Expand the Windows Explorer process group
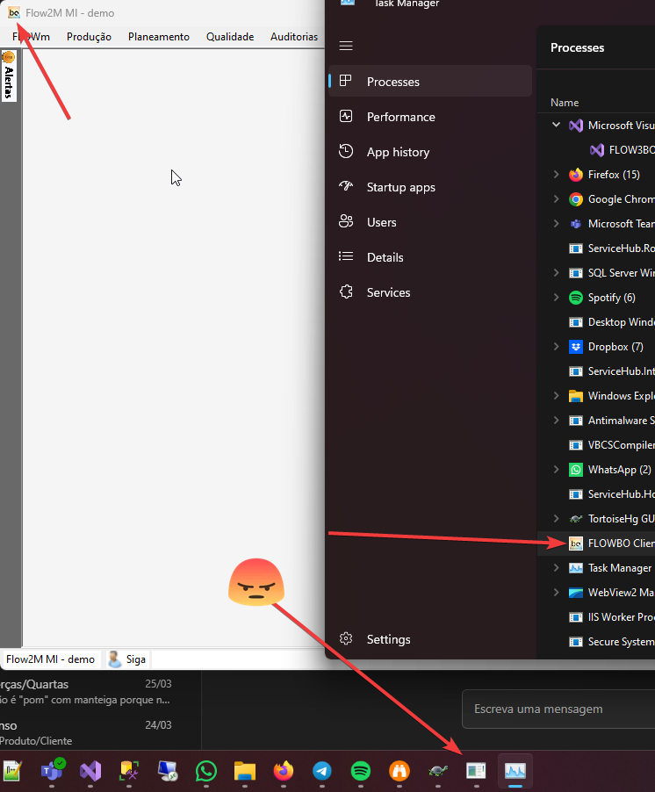 556,395
